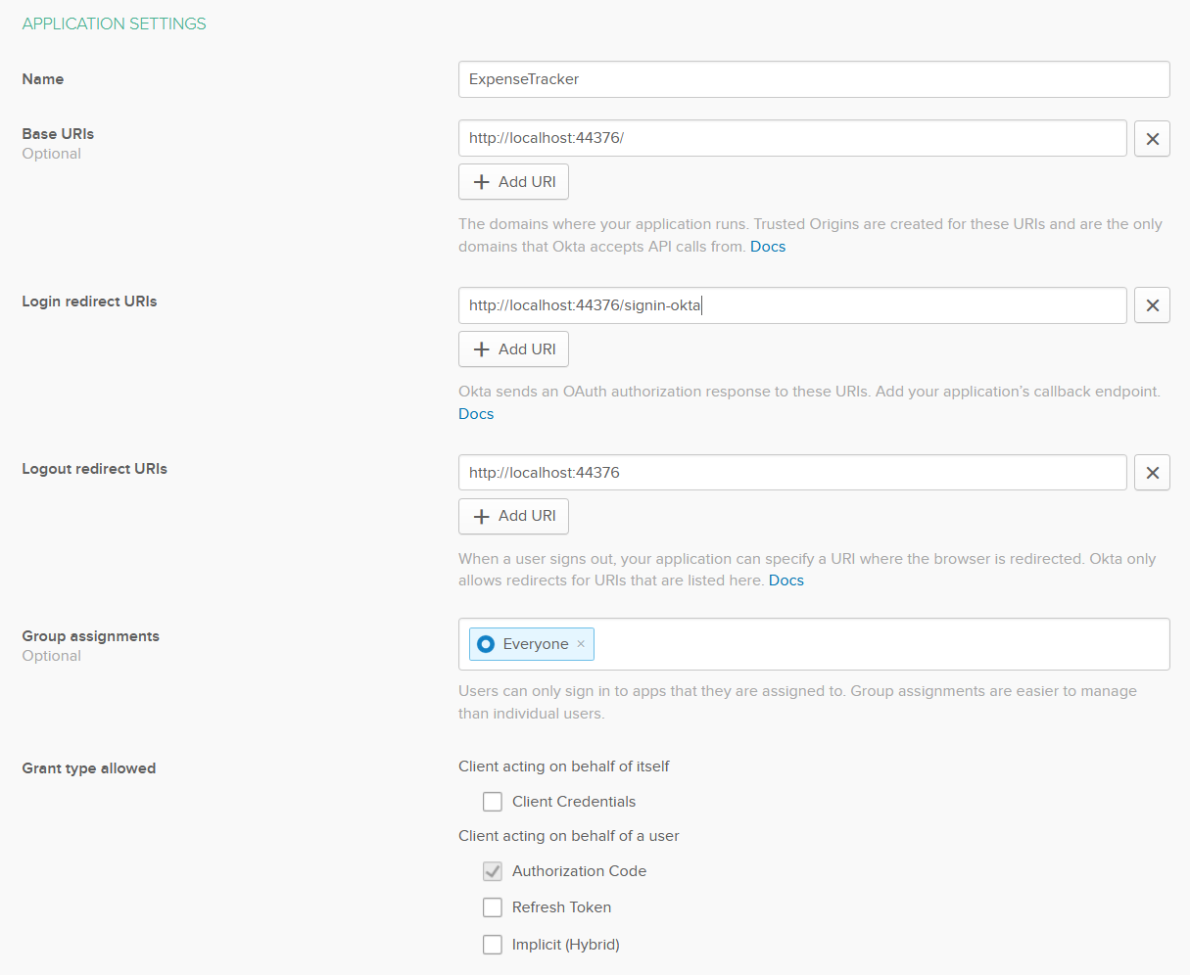This screenshot has height=975, width=1190.
Task: Open Docs link for Base URIs
Action: tap(768, 247)
